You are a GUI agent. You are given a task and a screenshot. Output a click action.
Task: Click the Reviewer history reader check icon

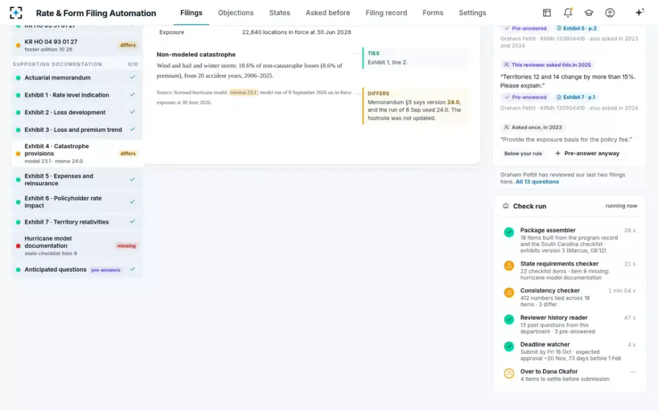click(x=509, y=319)
